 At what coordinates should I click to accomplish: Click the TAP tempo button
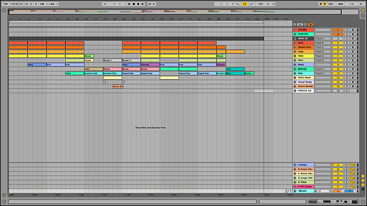[x=6, y=4]
